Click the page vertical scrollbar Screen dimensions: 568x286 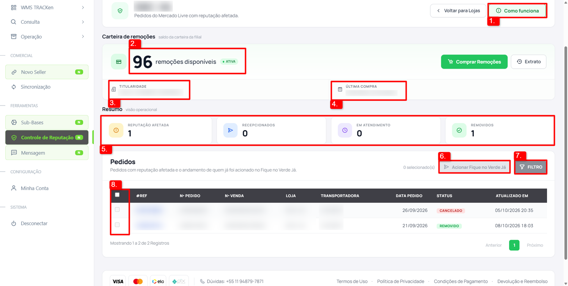566,152
